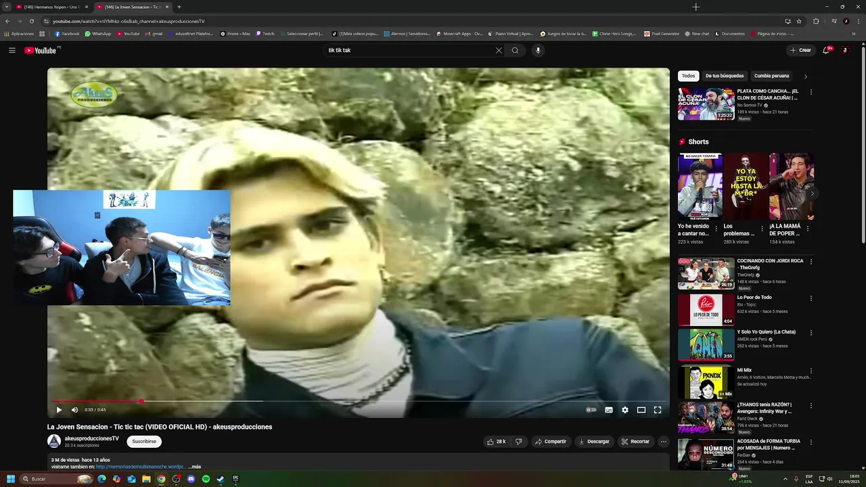Screen dimensions: 866x487
Task: Toggle subtitles in the player
Action: point(608,409)
